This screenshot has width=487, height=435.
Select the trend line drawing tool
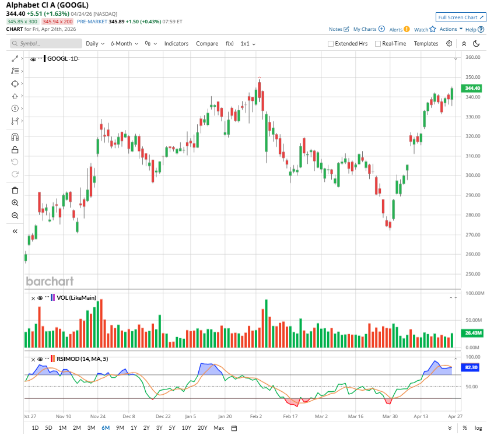pyautogui.click(x=15, y=58)
